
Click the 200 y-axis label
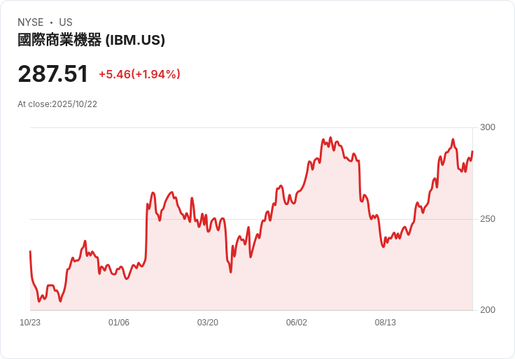coord(488,310)
